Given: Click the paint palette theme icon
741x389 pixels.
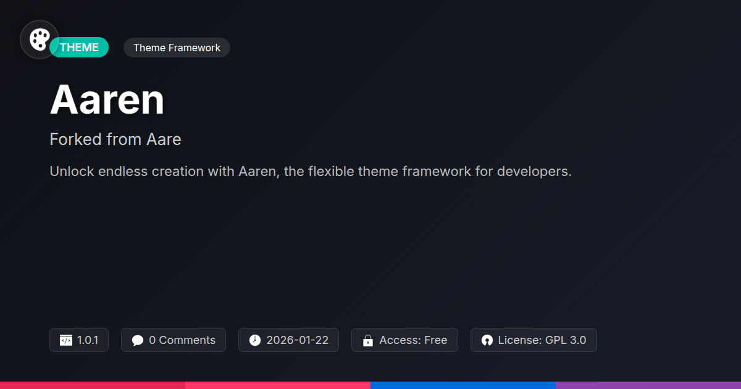Looking at the screenshot, I should pyautogui.click(x=40, y=40).
